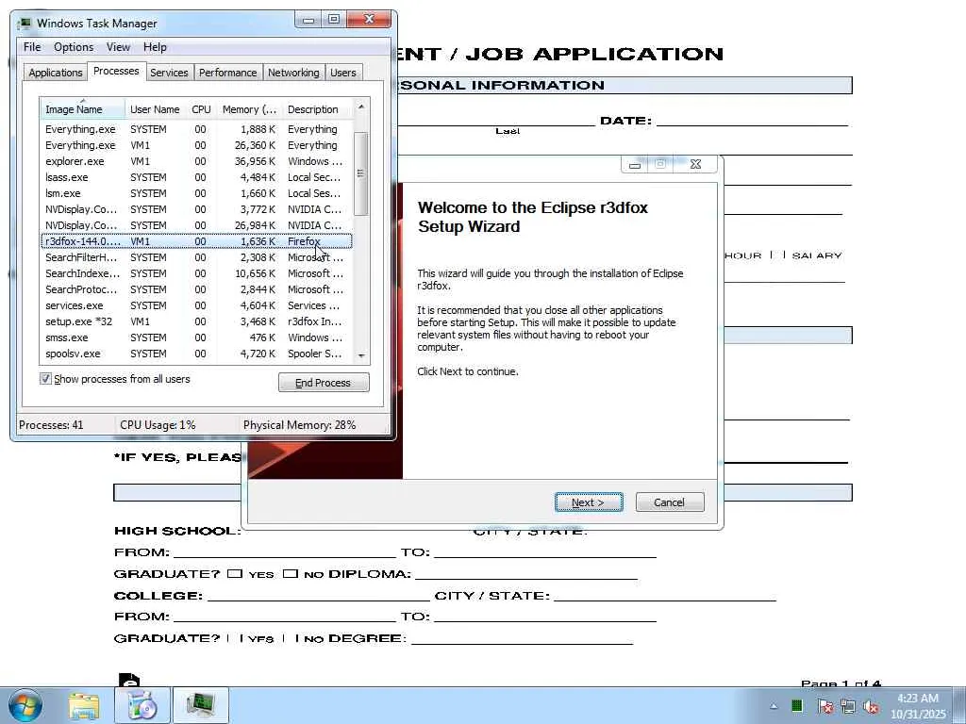Image resolution: width=966 pixels, height=724 pixels.
Task: Click the Task Manager title bar icon
Action: (25, 24)
